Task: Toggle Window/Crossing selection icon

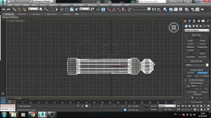Action: pos(56,10)
